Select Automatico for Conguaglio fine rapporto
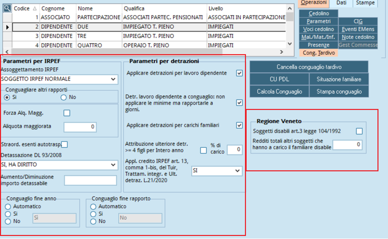The image size is (388, 239). click(93, 206)
